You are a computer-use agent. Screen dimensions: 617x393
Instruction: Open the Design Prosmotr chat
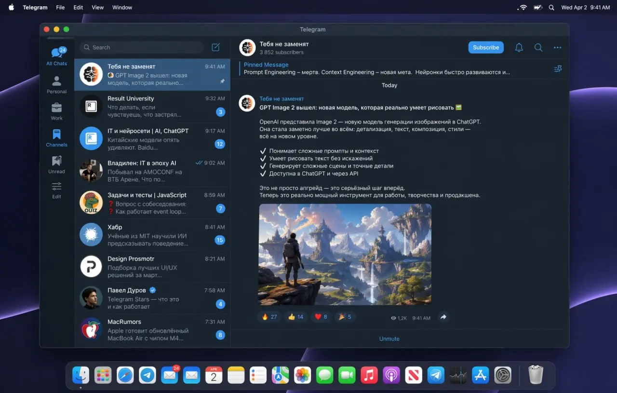[x=152, y=266]
